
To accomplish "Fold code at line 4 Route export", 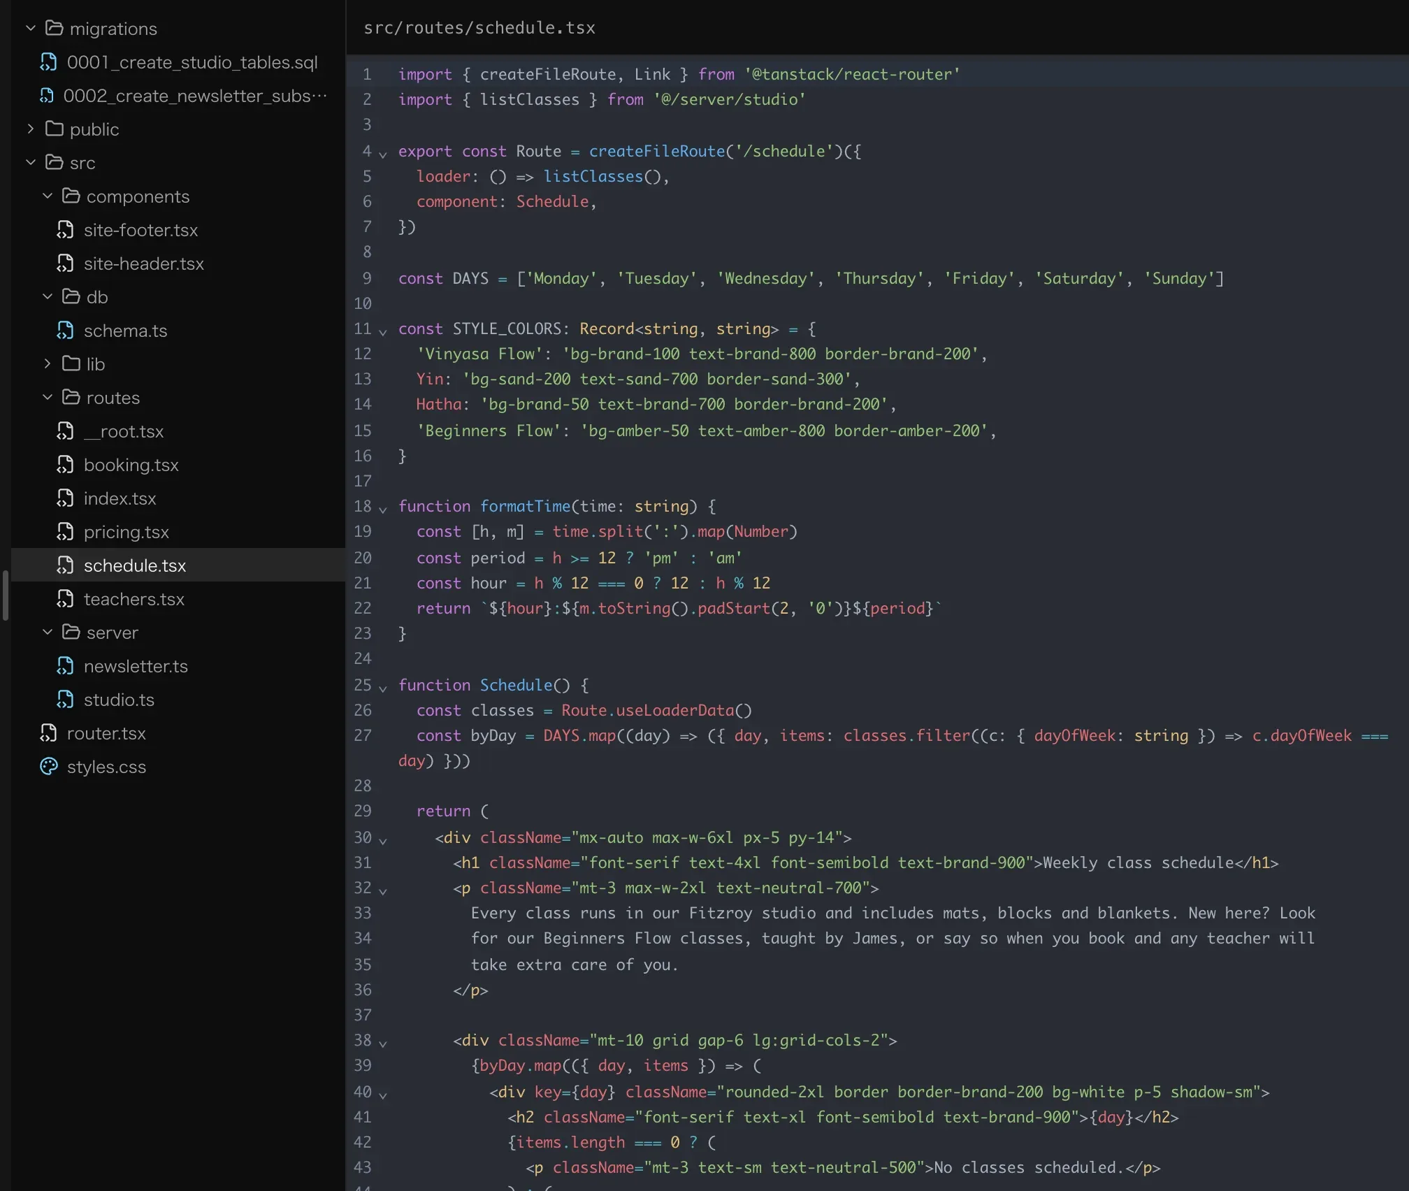I will tap(383, 154).
